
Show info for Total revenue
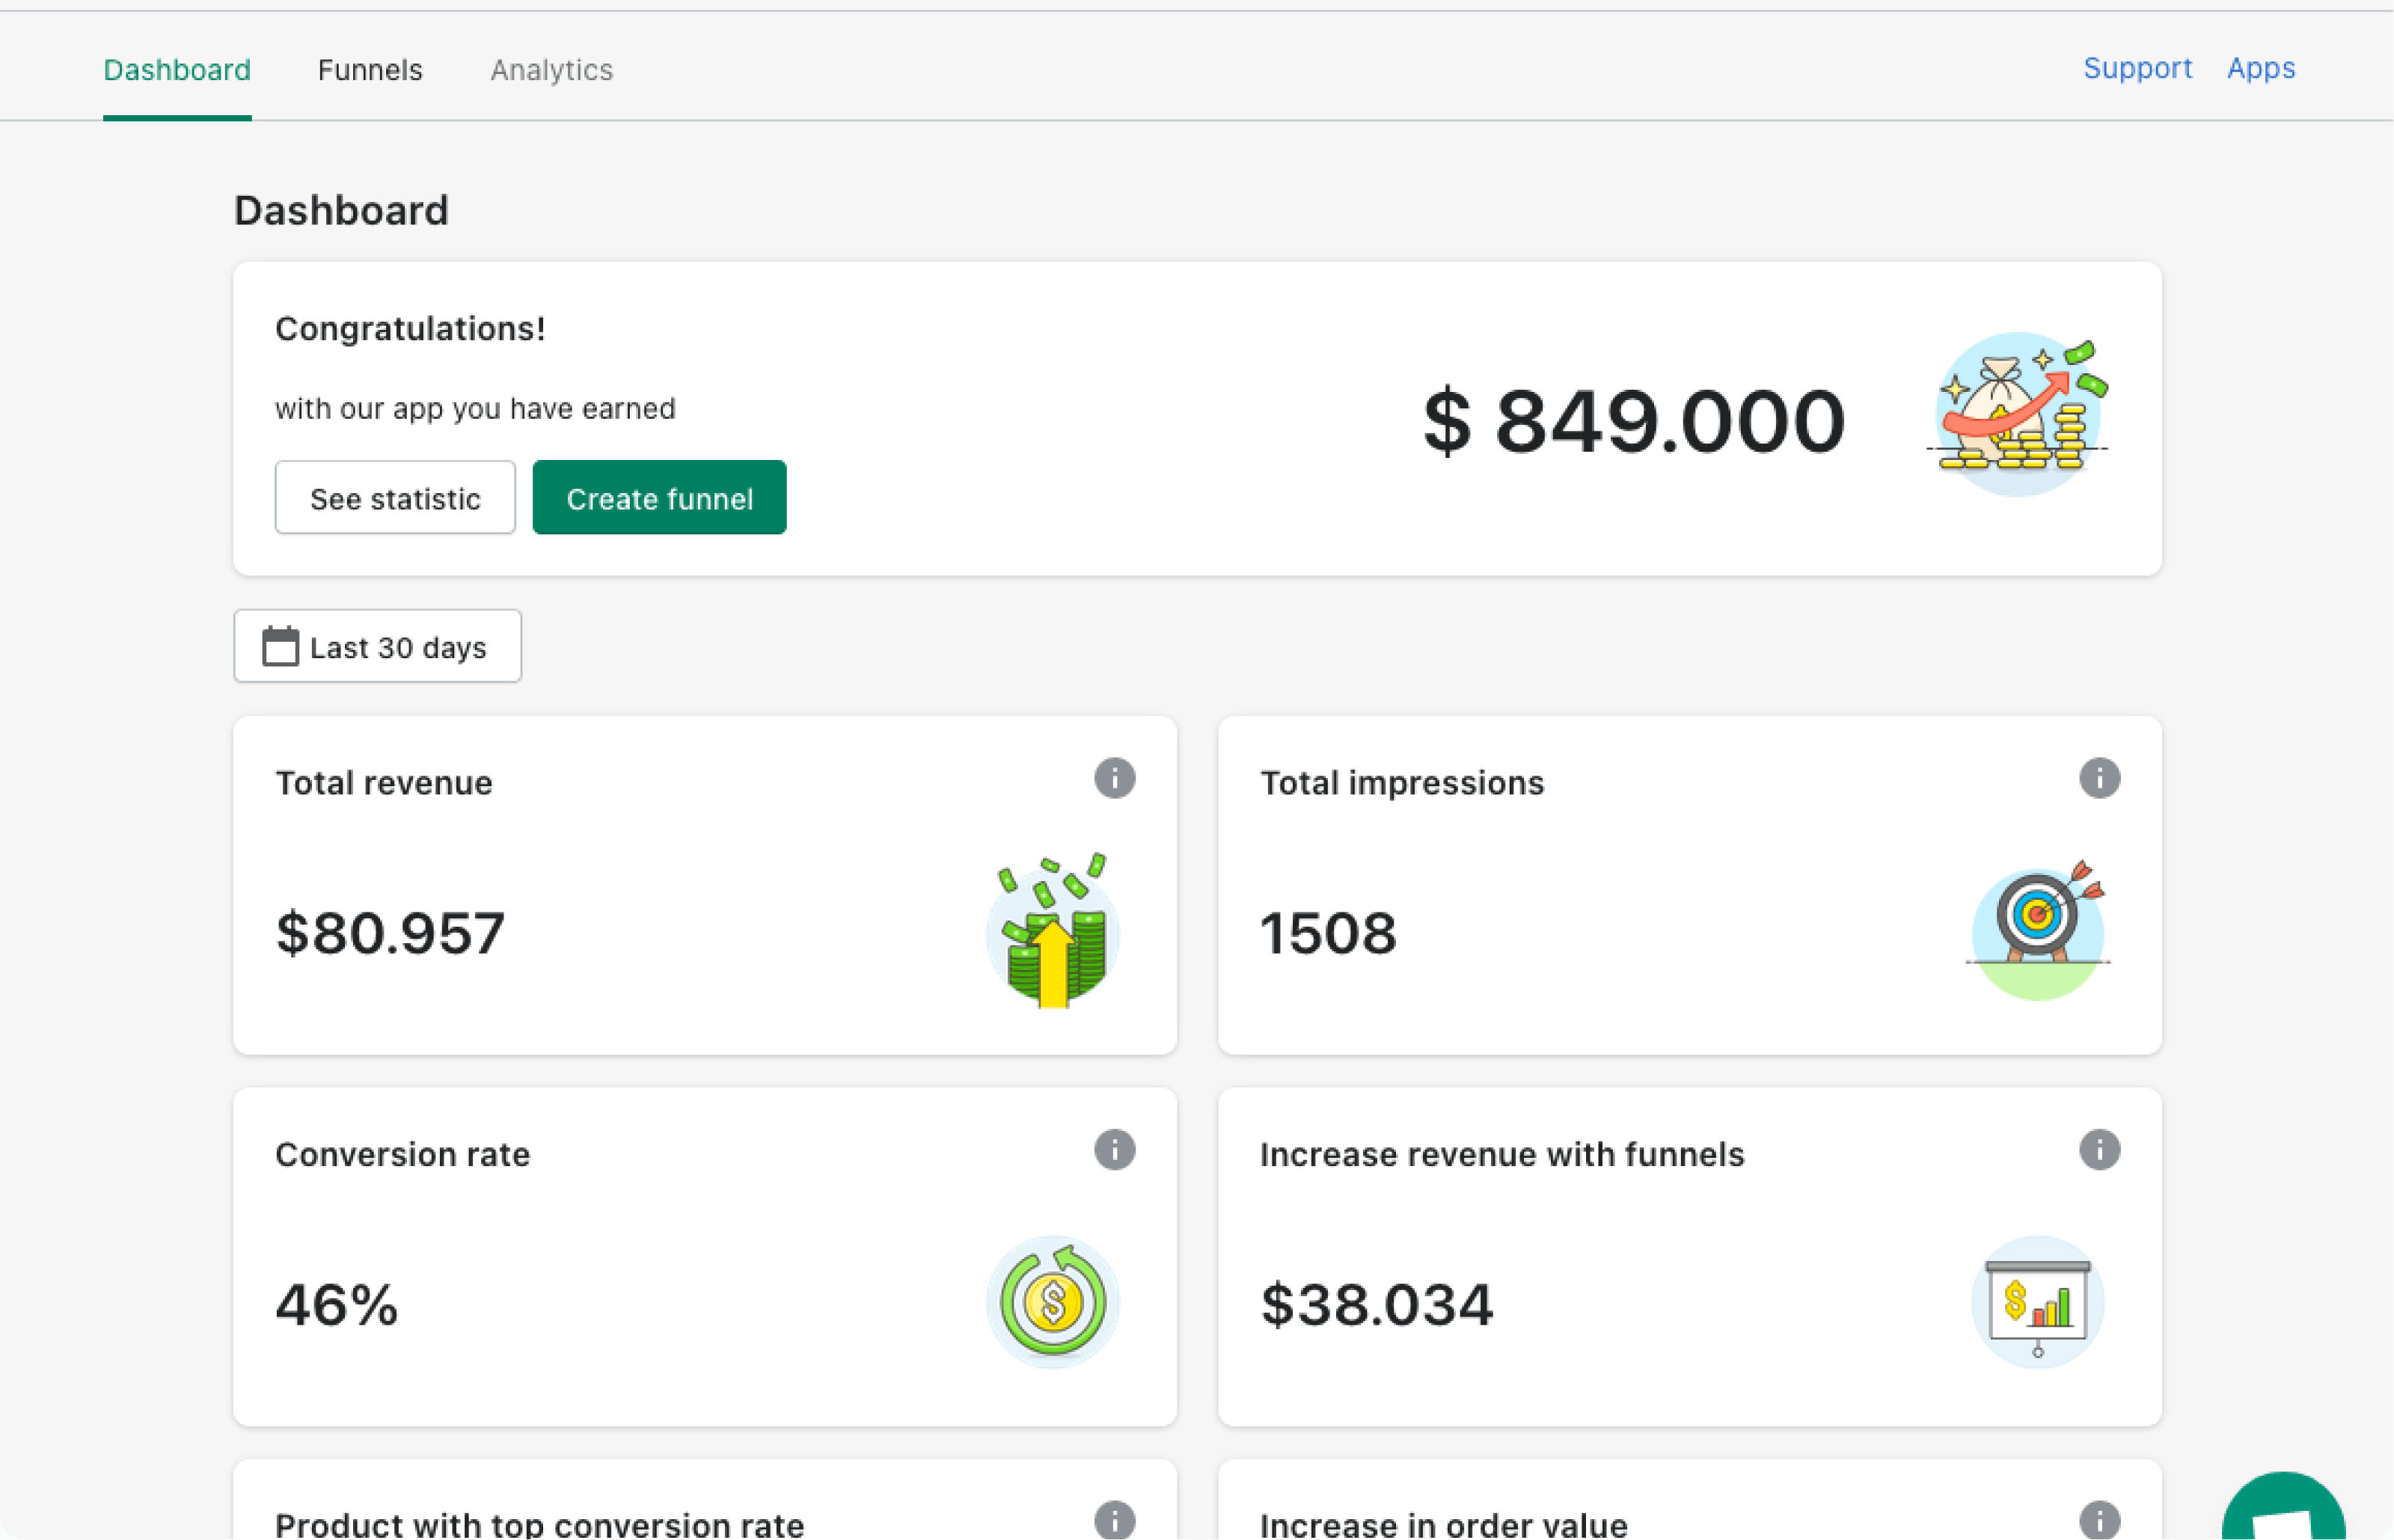1114,778
